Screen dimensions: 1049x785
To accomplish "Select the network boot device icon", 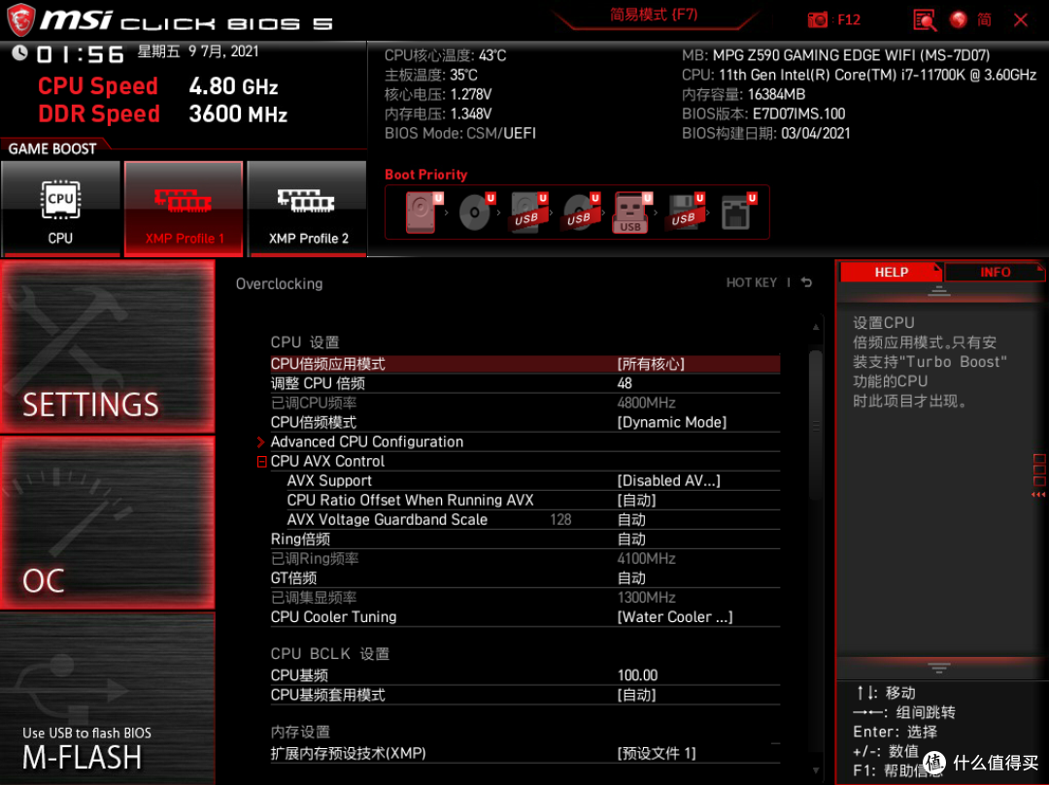I will click(736, 212).
